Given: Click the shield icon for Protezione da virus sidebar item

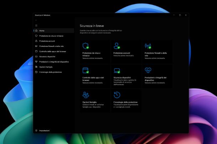Looking at the screenshot, I should tap(36, 36).
